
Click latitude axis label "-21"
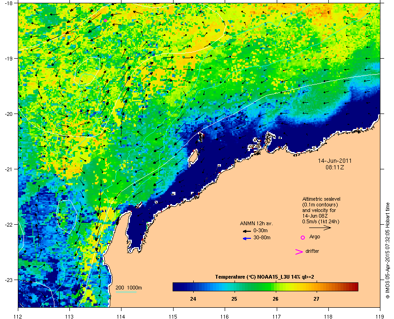[8, 169]
